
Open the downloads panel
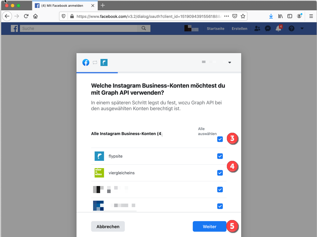(271, 16)
